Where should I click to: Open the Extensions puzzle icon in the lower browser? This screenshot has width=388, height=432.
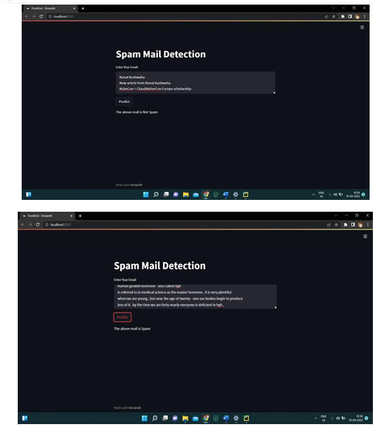[x=345, y=224]
